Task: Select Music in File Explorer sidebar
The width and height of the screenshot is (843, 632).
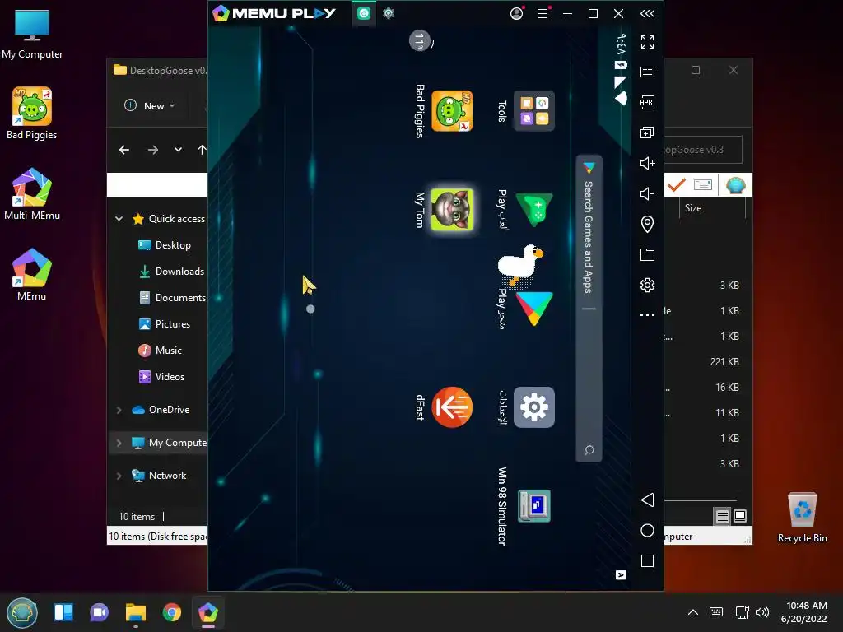Action: [x=161, y=351]
